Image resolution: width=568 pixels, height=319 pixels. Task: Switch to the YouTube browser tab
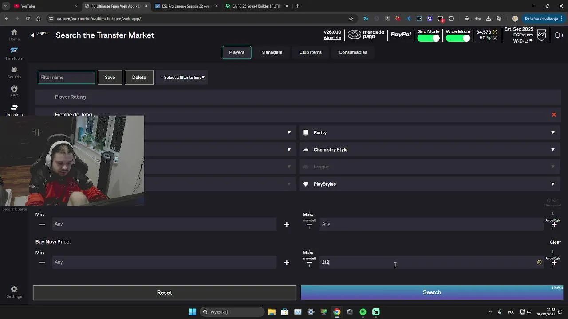[x=44, y=6]
